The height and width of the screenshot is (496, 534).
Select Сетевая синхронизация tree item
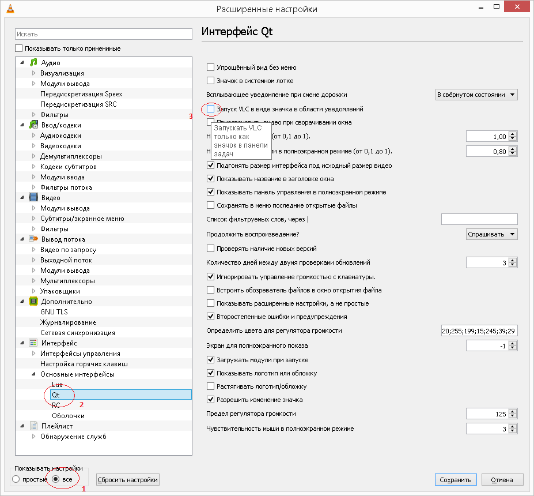coord(78,333)
